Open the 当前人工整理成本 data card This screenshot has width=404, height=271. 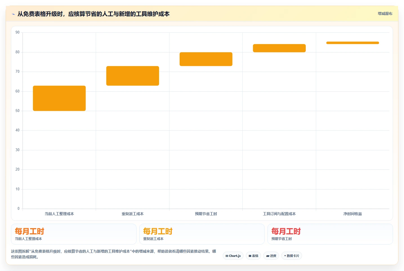[74, 234]
